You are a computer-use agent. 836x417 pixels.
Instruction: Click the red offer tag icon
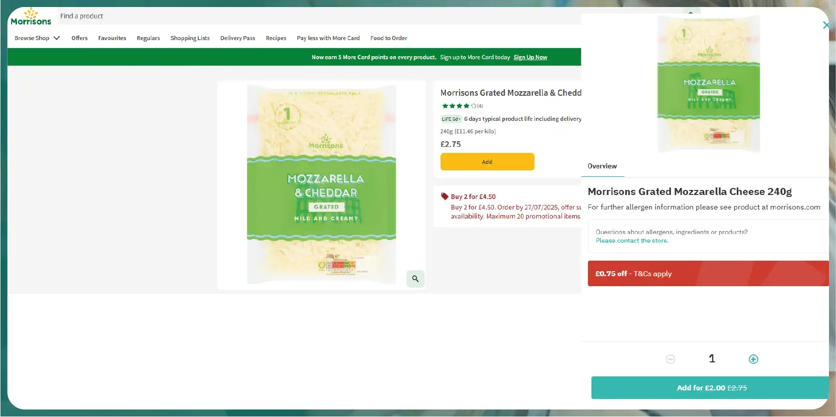(x=445, y=196)
